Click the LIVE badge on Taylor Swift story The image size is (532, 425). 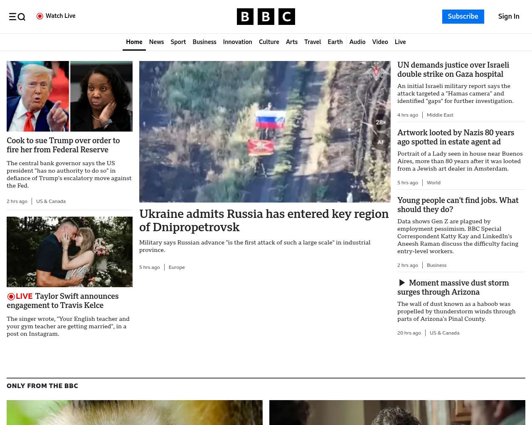click(20, 296)
